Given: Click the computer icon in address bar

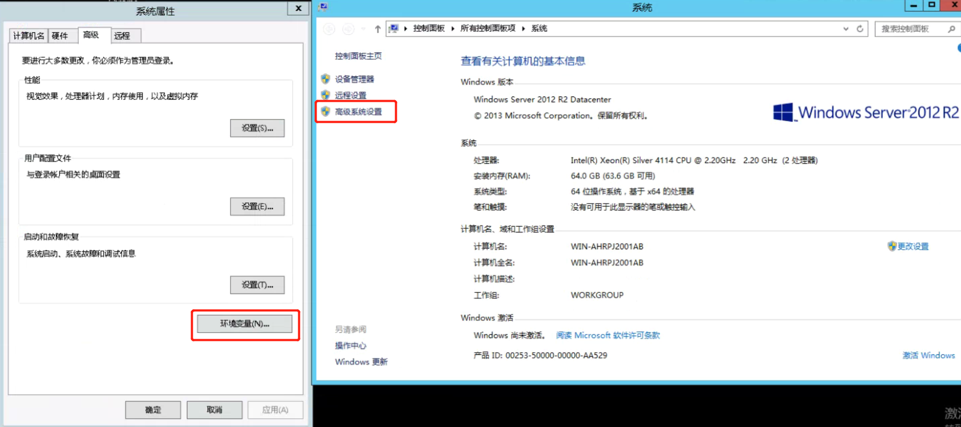Looking at the screenshot, I should (394, 29).
